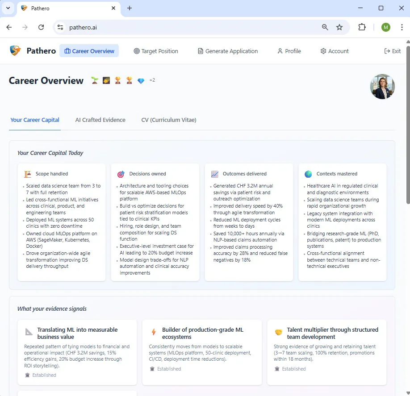Viewport: 410px width, 396px height.
Task: Click the Pathero logo icon in header
Action: (x=15, y=50)
